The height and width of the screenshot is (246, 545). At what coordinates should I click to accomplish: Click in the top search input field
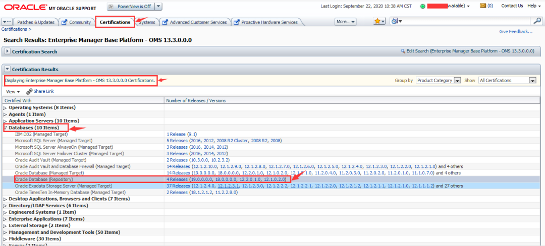(x=466, y=22)
